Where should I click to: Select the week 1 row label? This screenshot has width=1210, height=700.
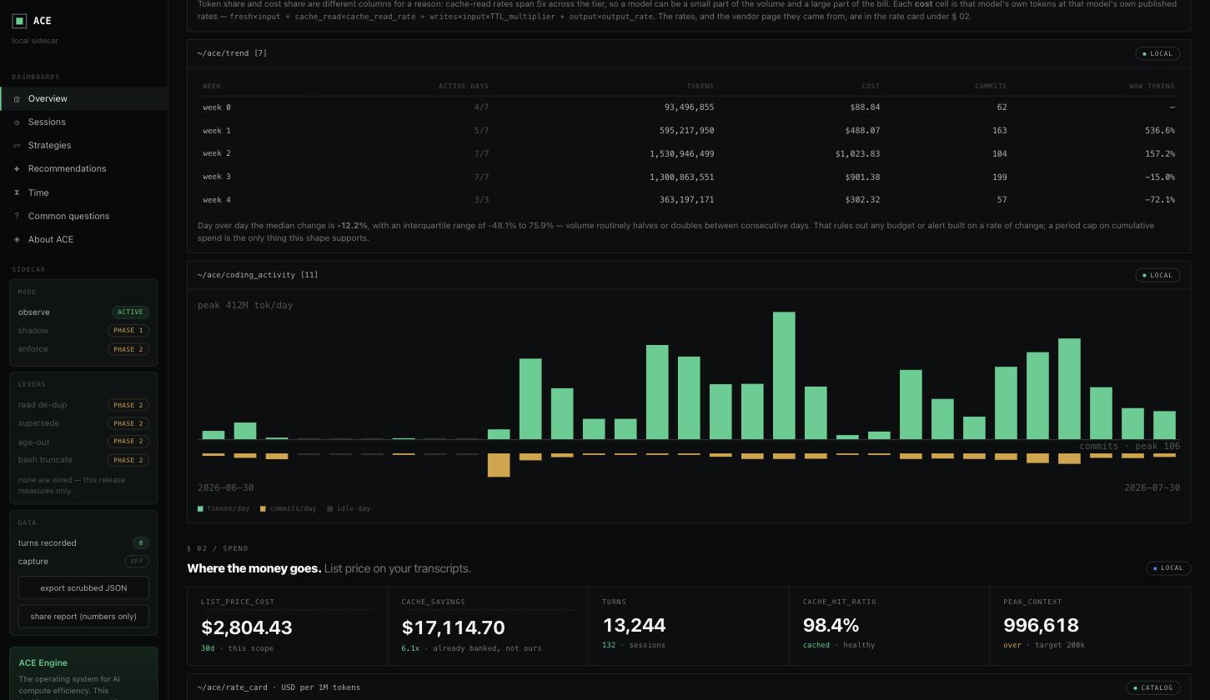pyautogui.click(x=217, y=131)
